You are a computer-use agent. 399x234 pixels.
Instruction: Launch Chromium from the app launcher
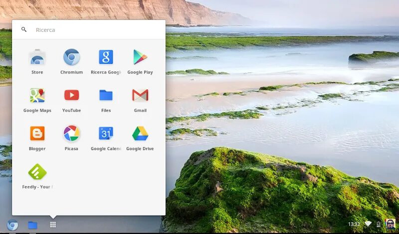[x=71, y=57]
